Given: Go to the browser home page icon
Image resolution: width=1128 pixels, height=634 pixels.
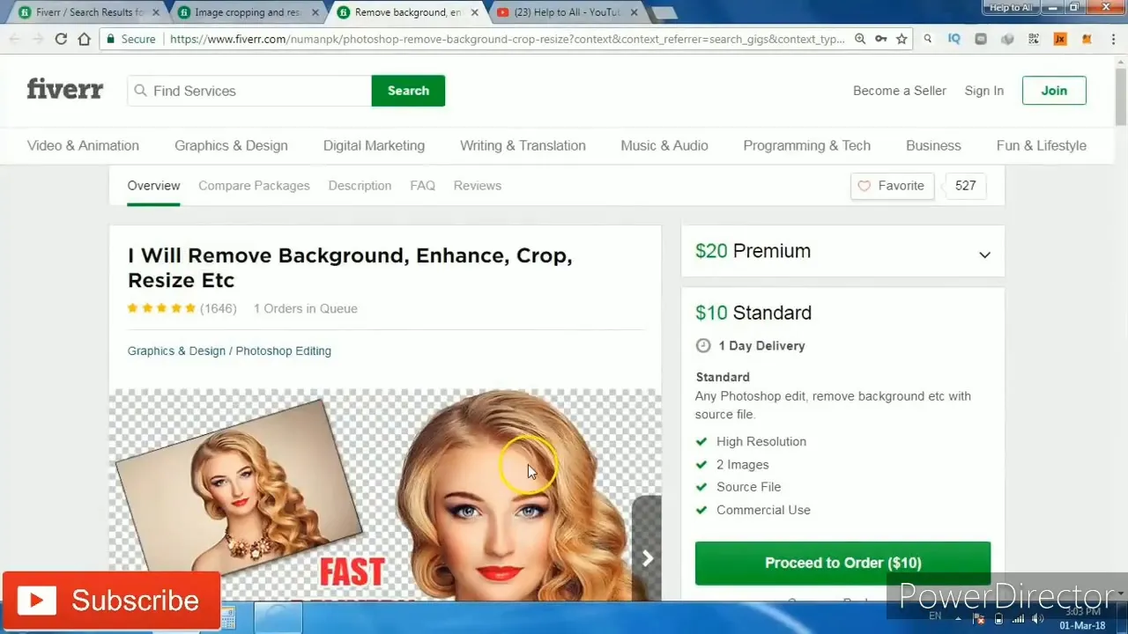Looking at the screenshot, I should tap(85, 39).
